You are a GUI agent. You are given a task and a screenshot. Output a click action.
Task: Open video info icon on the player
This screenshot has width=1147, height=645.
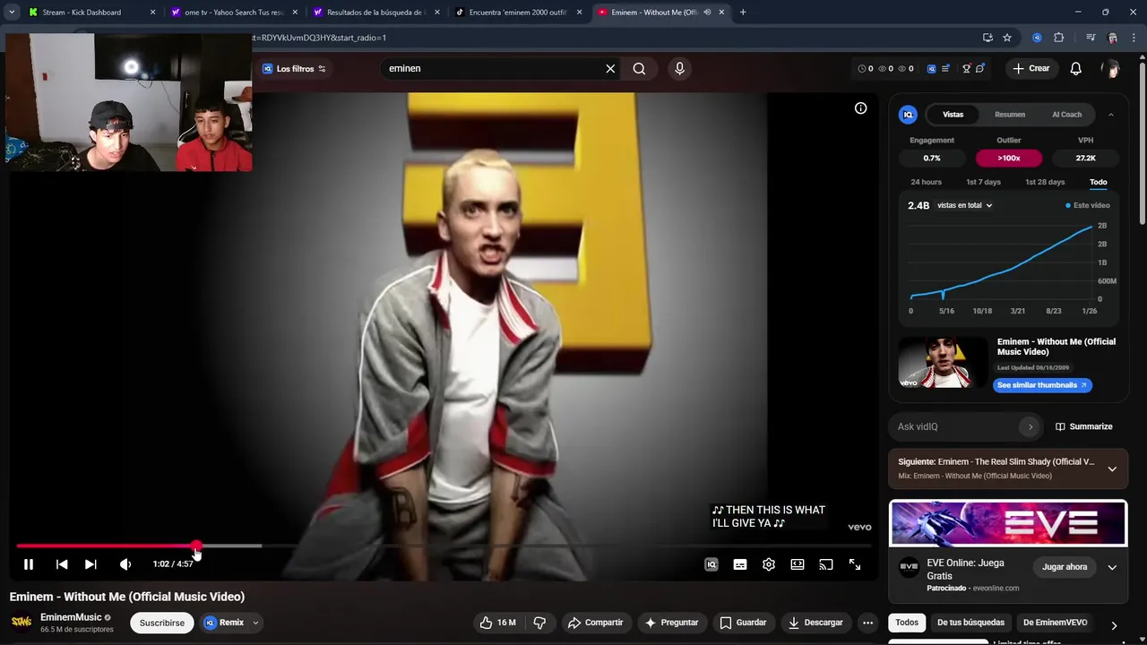click(860, 108)
